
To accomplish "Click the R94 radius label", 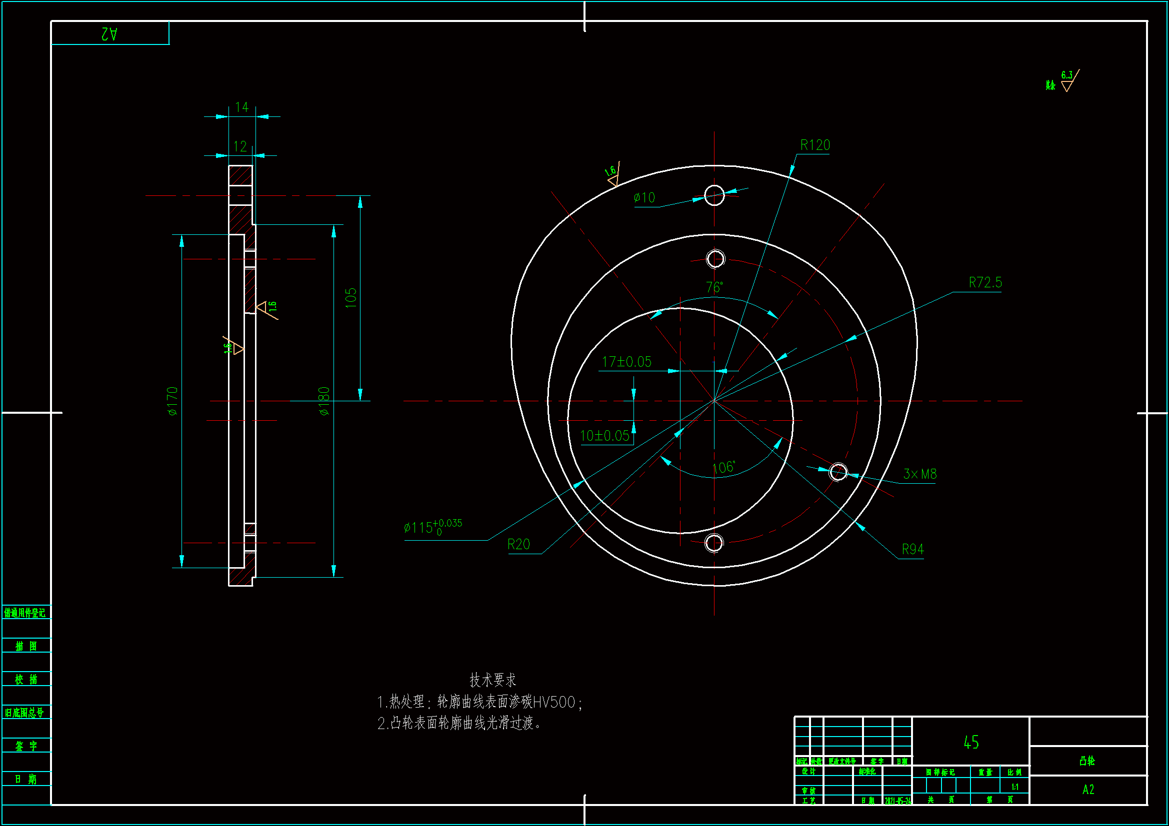I will (x=912, y=550).
